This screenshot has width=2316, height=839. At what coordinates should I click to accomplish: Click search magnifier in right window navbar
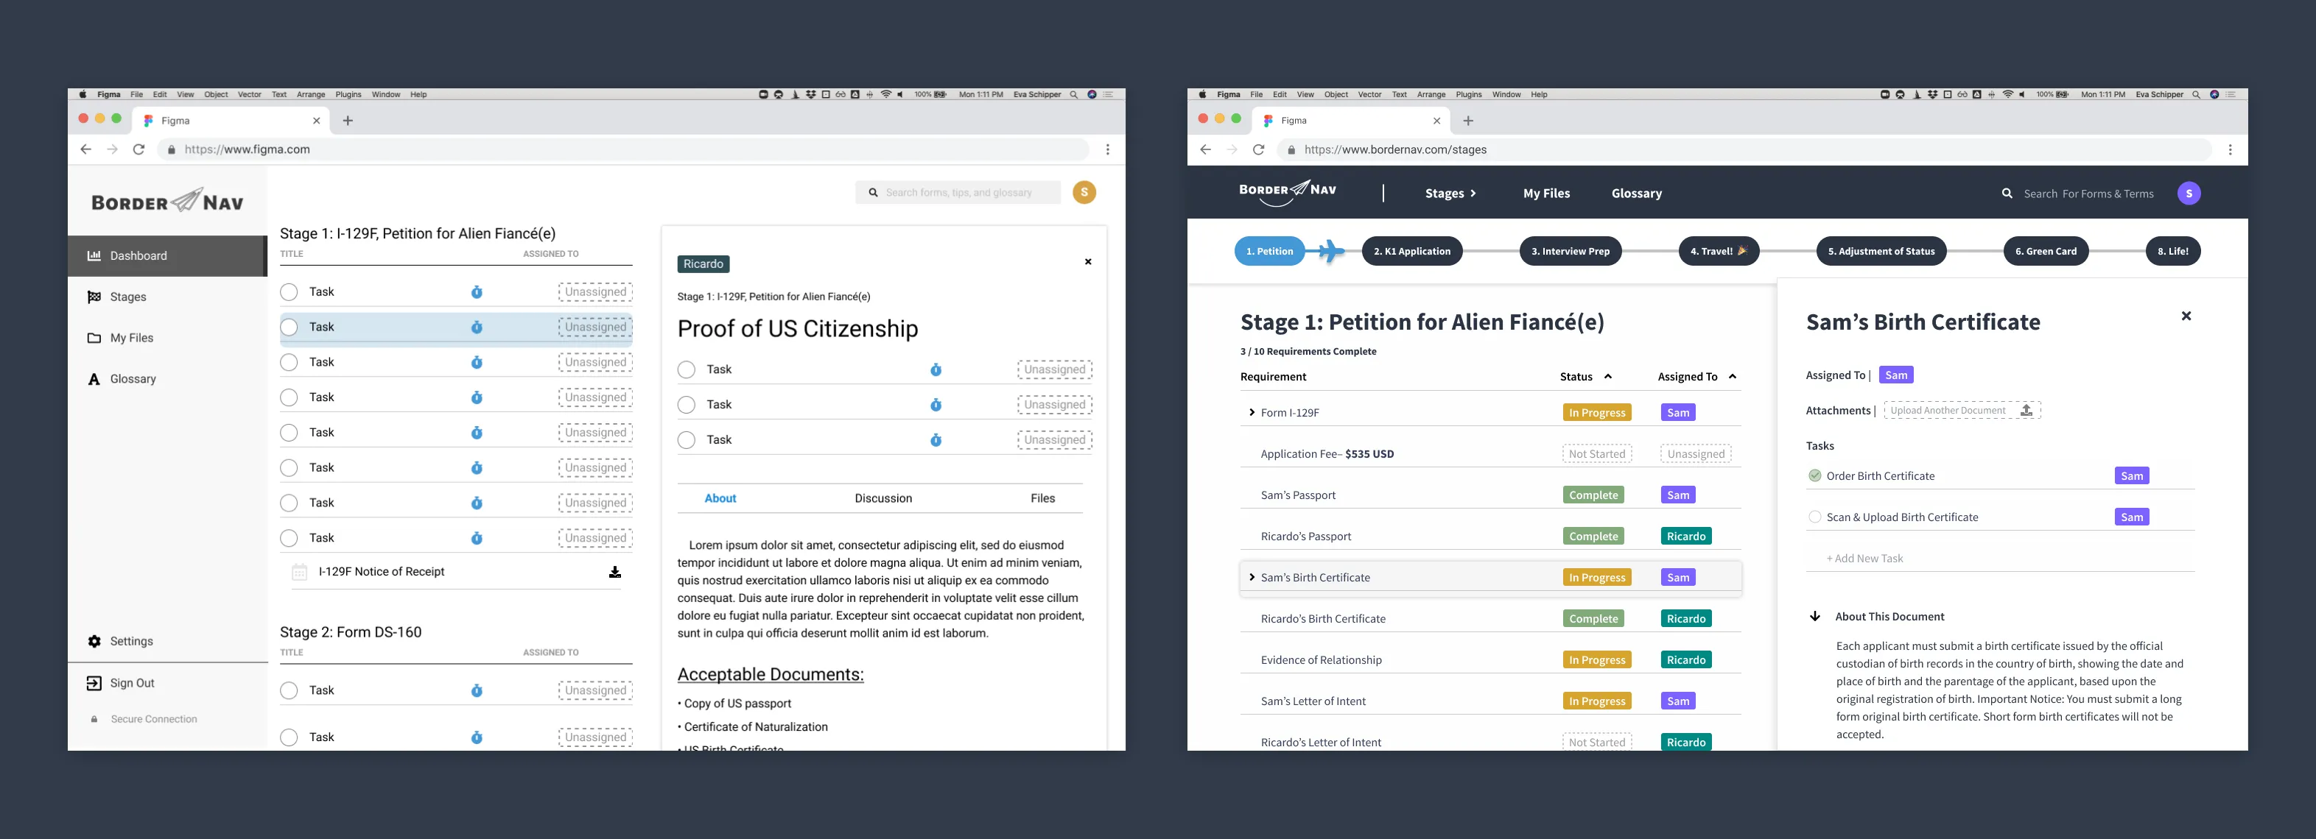click(x=2007, y=193)
